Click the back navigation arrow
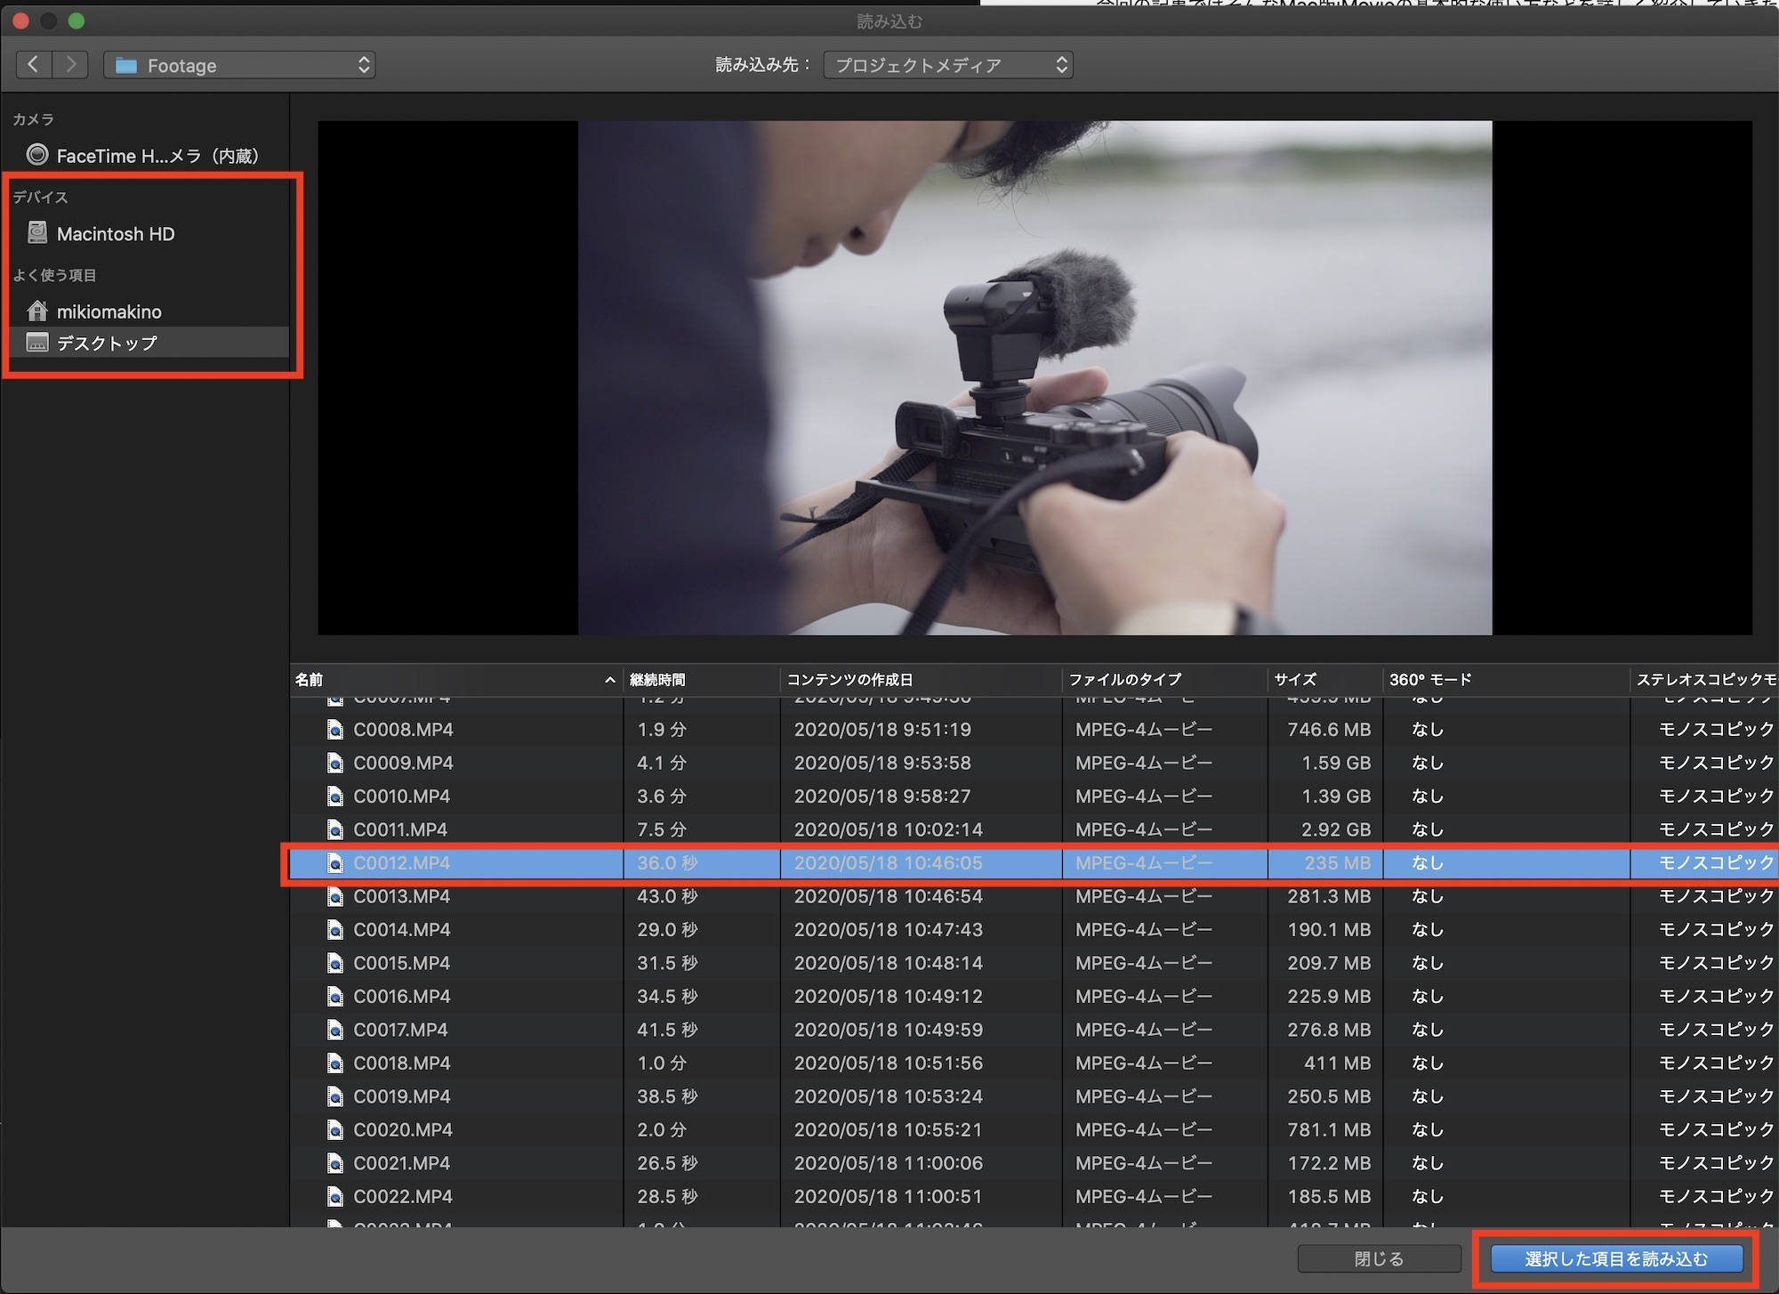The height and width of the screenshot is (1294, 1779). [34, 65]
